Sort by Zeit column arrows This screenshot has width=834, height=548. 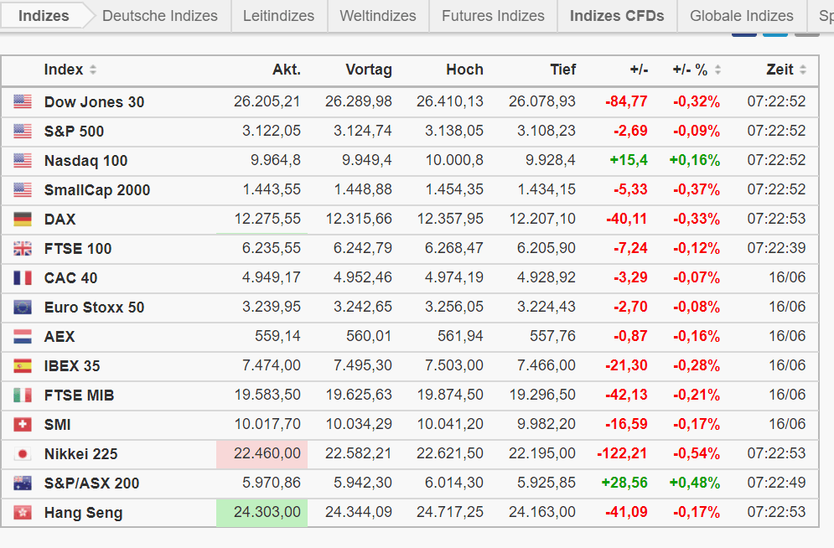point(803,70)
